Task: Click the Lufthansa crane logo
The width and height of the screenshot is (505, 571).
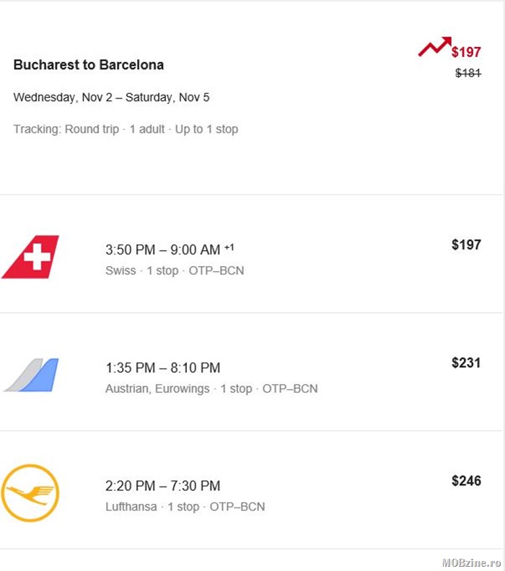Action: [30, 492]
